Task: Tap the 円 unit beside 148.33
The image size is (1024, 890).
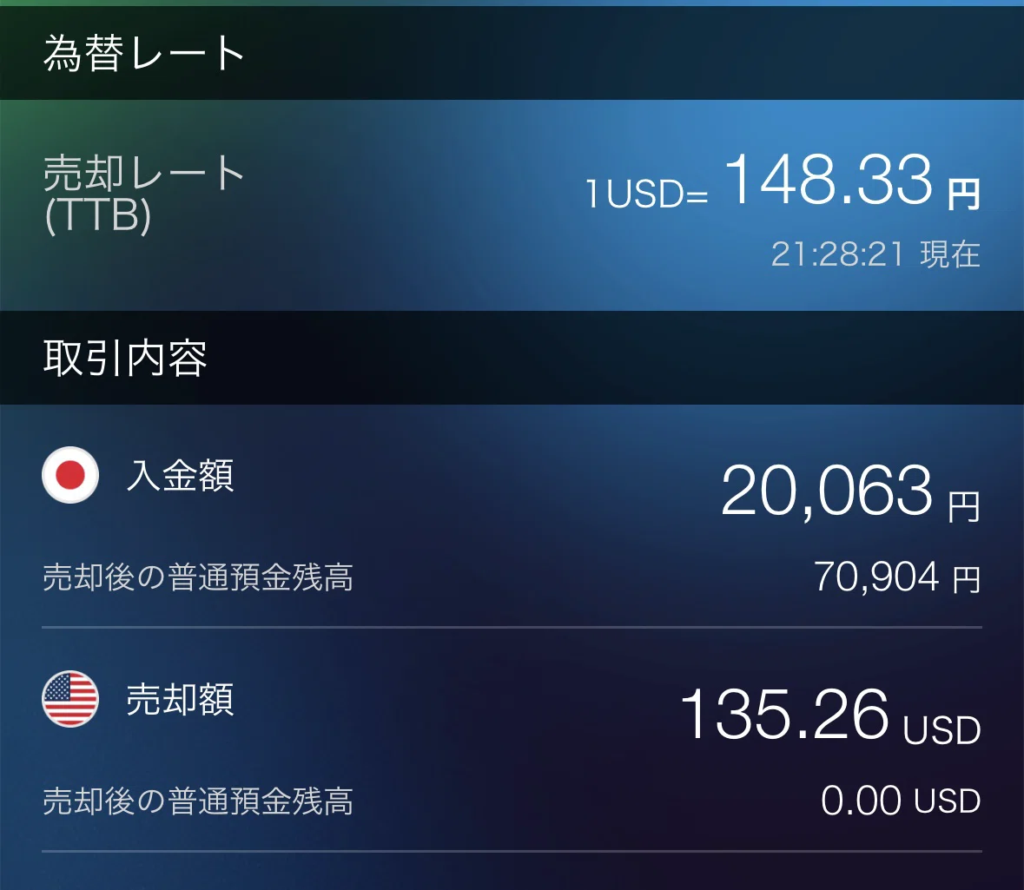Action: point(964,194)
